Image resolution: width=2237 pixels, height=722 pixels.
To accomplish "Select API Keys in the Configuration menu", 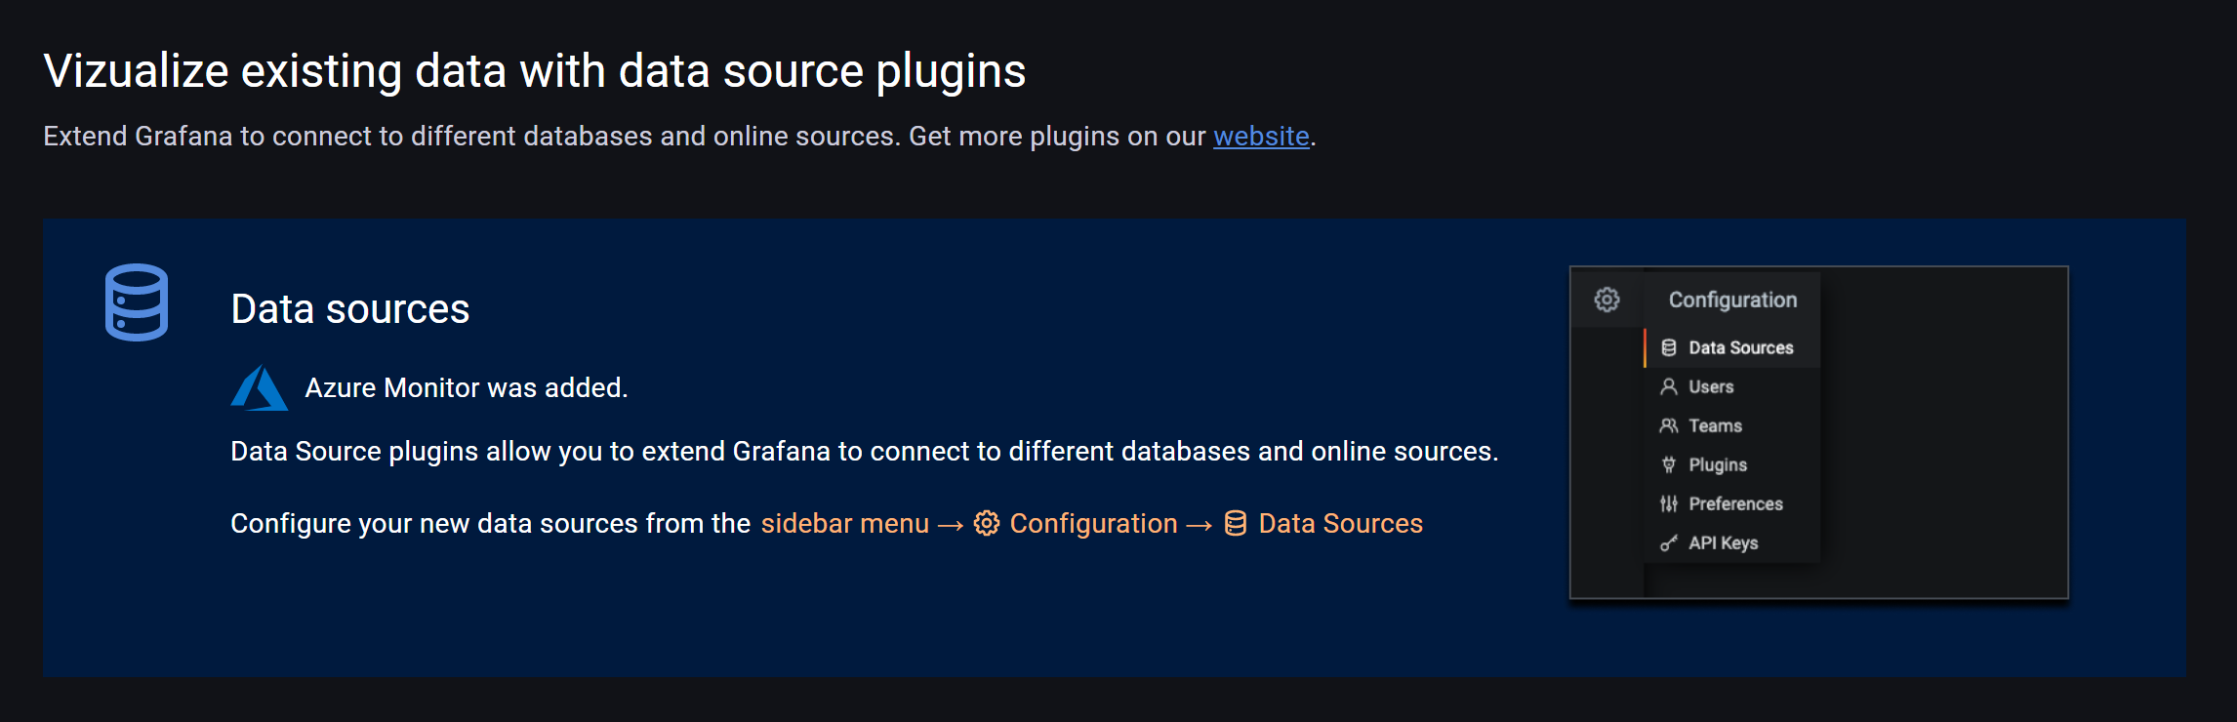I will [x=1732, y=543].
